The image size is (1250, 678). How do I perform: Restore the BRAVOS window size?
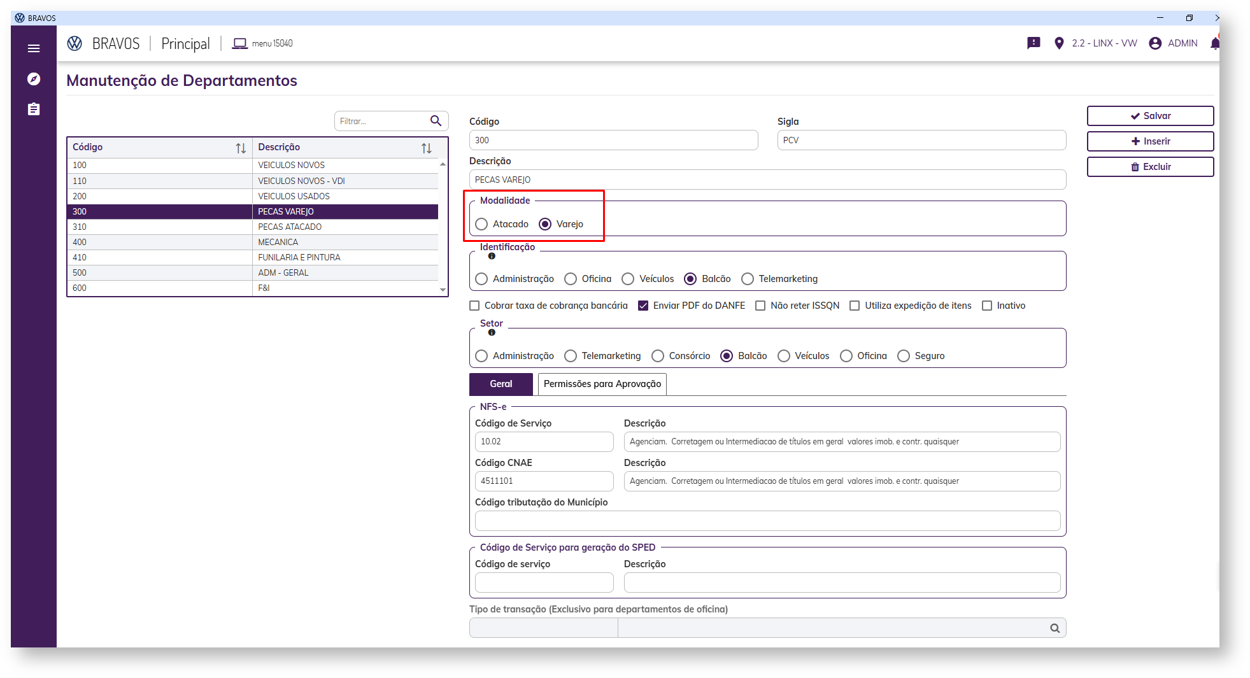coord(1189,18)
